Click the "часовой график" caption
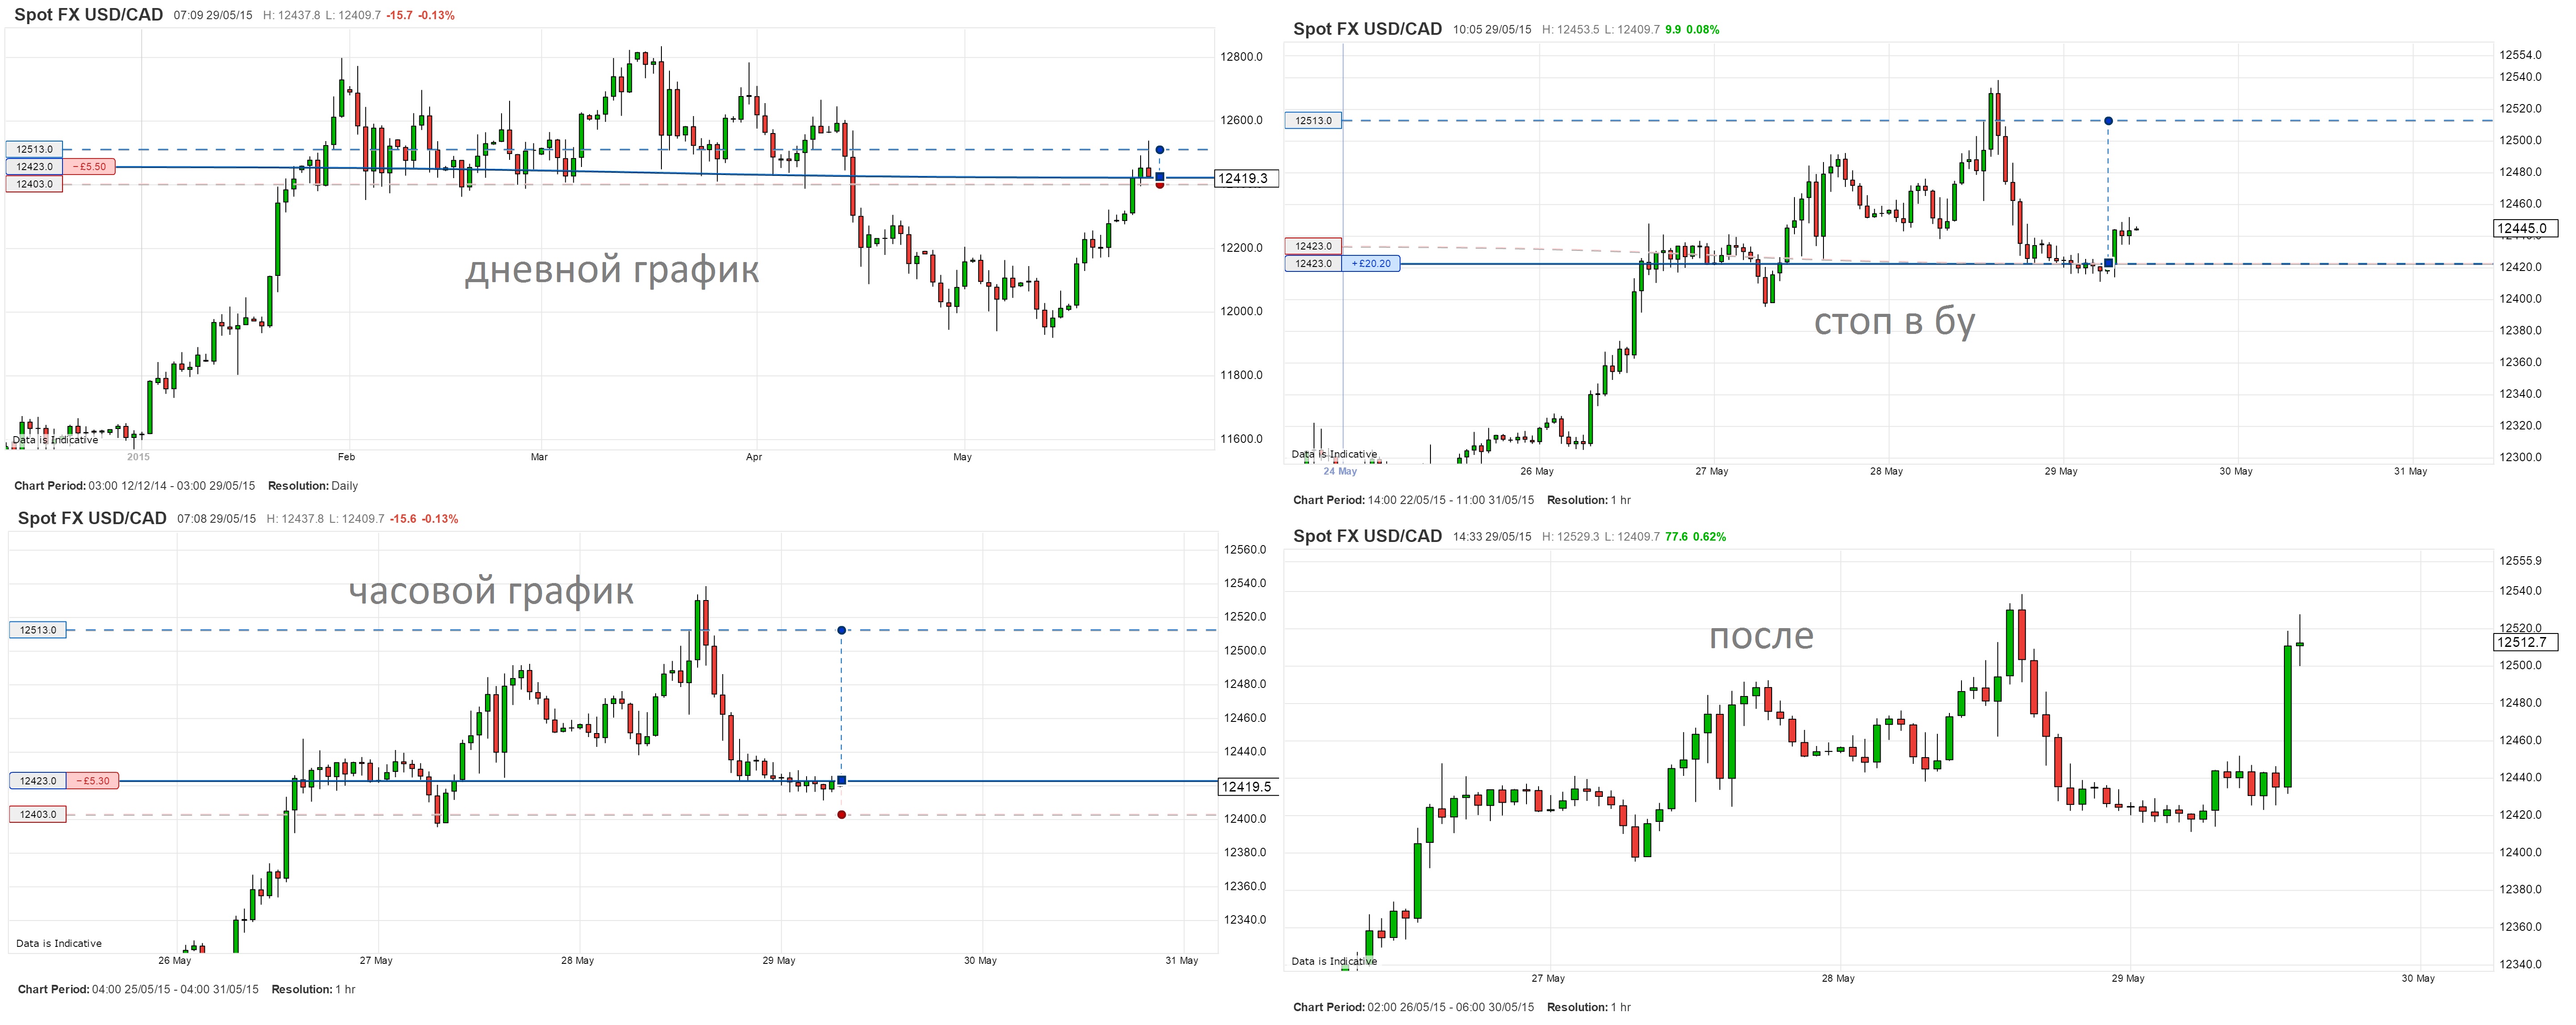This screenshot has height=1025, width=2576. coord(491,591)
